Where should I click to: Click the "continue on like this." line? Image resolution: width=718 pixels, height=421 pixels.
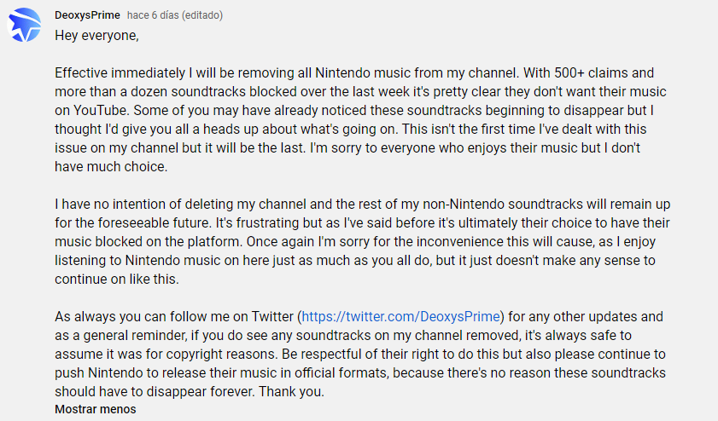pos(117,279)
